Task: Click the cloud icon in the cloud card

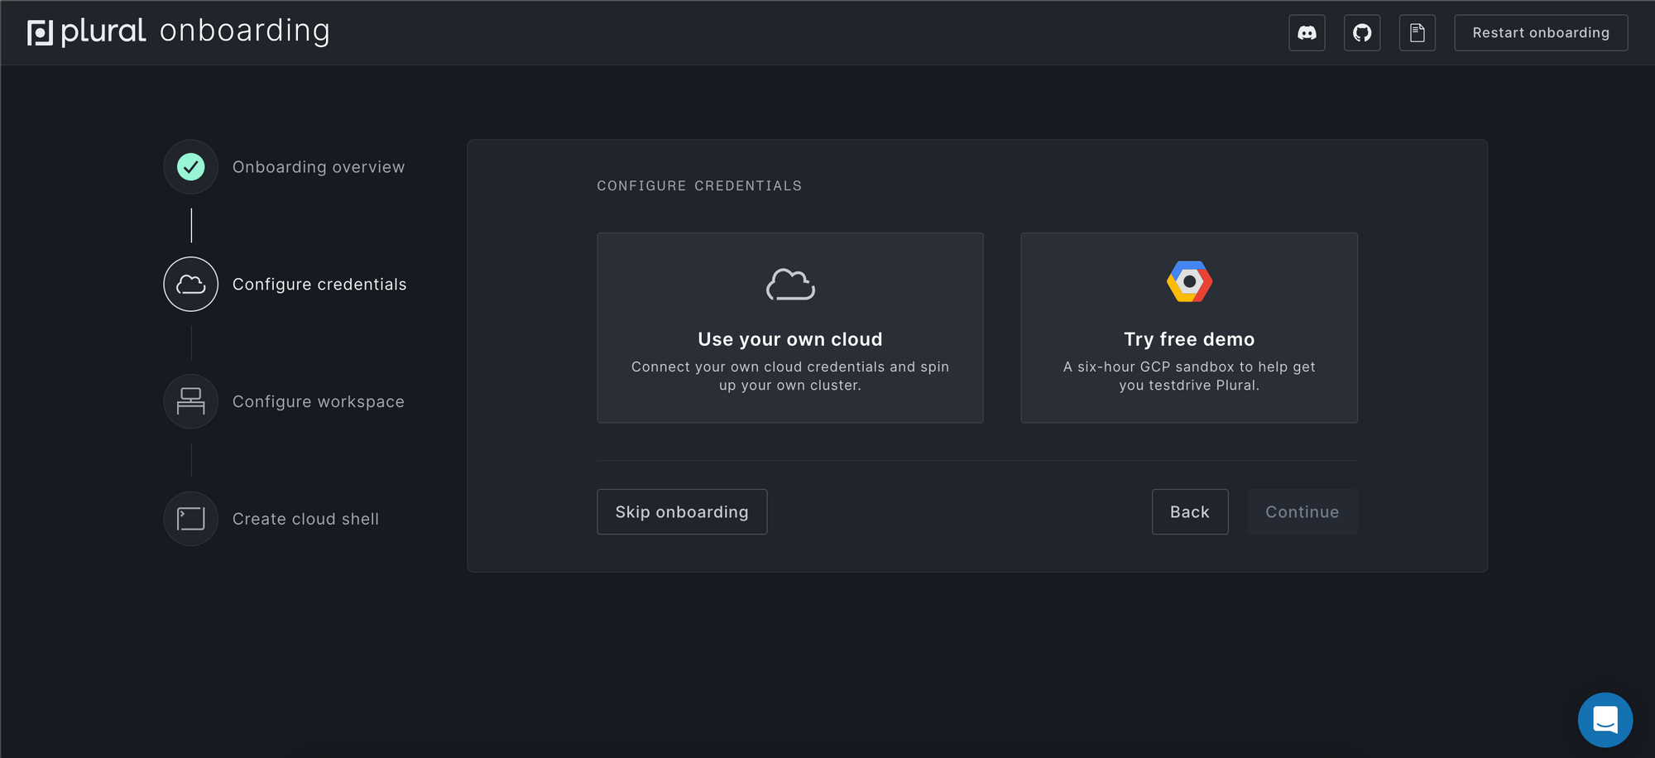Action: coord(790,285)
